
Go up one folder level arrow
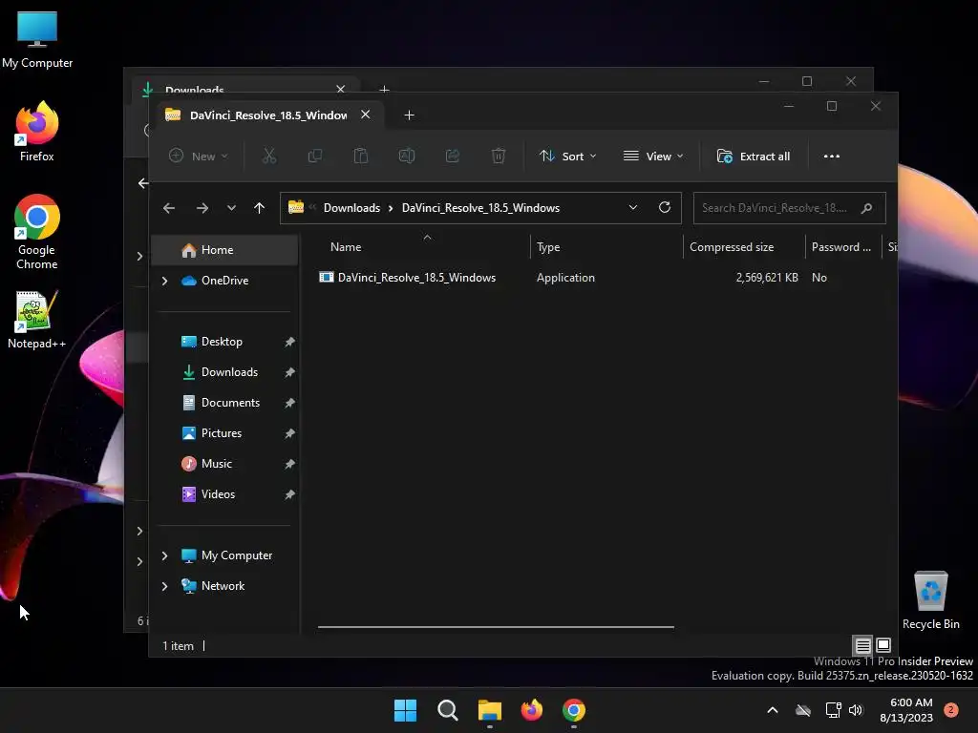[x=260, y=208]
